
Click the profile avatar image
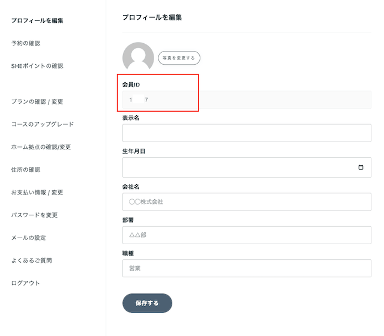coord(138,58)
